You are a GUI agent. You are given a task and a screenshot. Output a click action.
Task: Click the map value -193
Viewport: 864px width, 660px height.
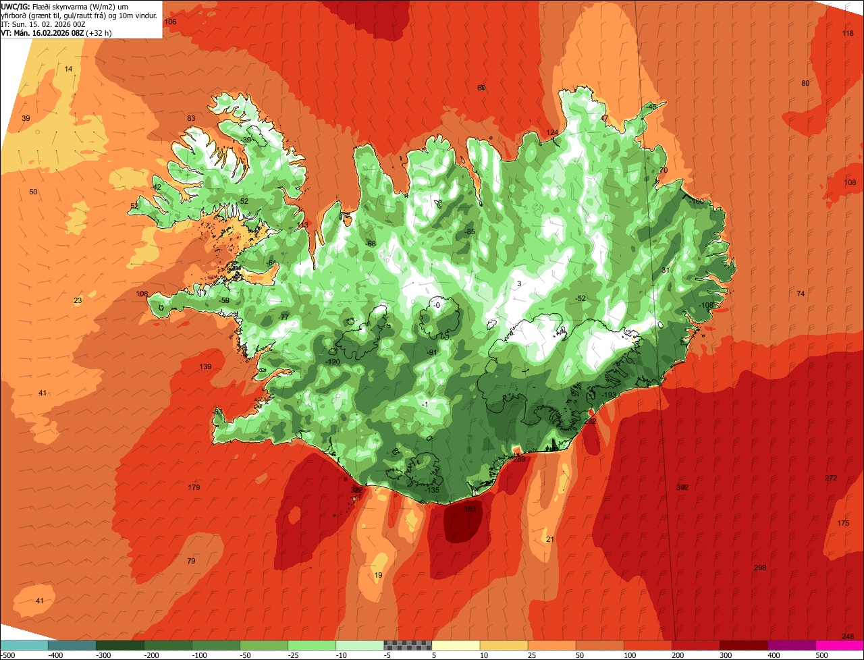609,395
